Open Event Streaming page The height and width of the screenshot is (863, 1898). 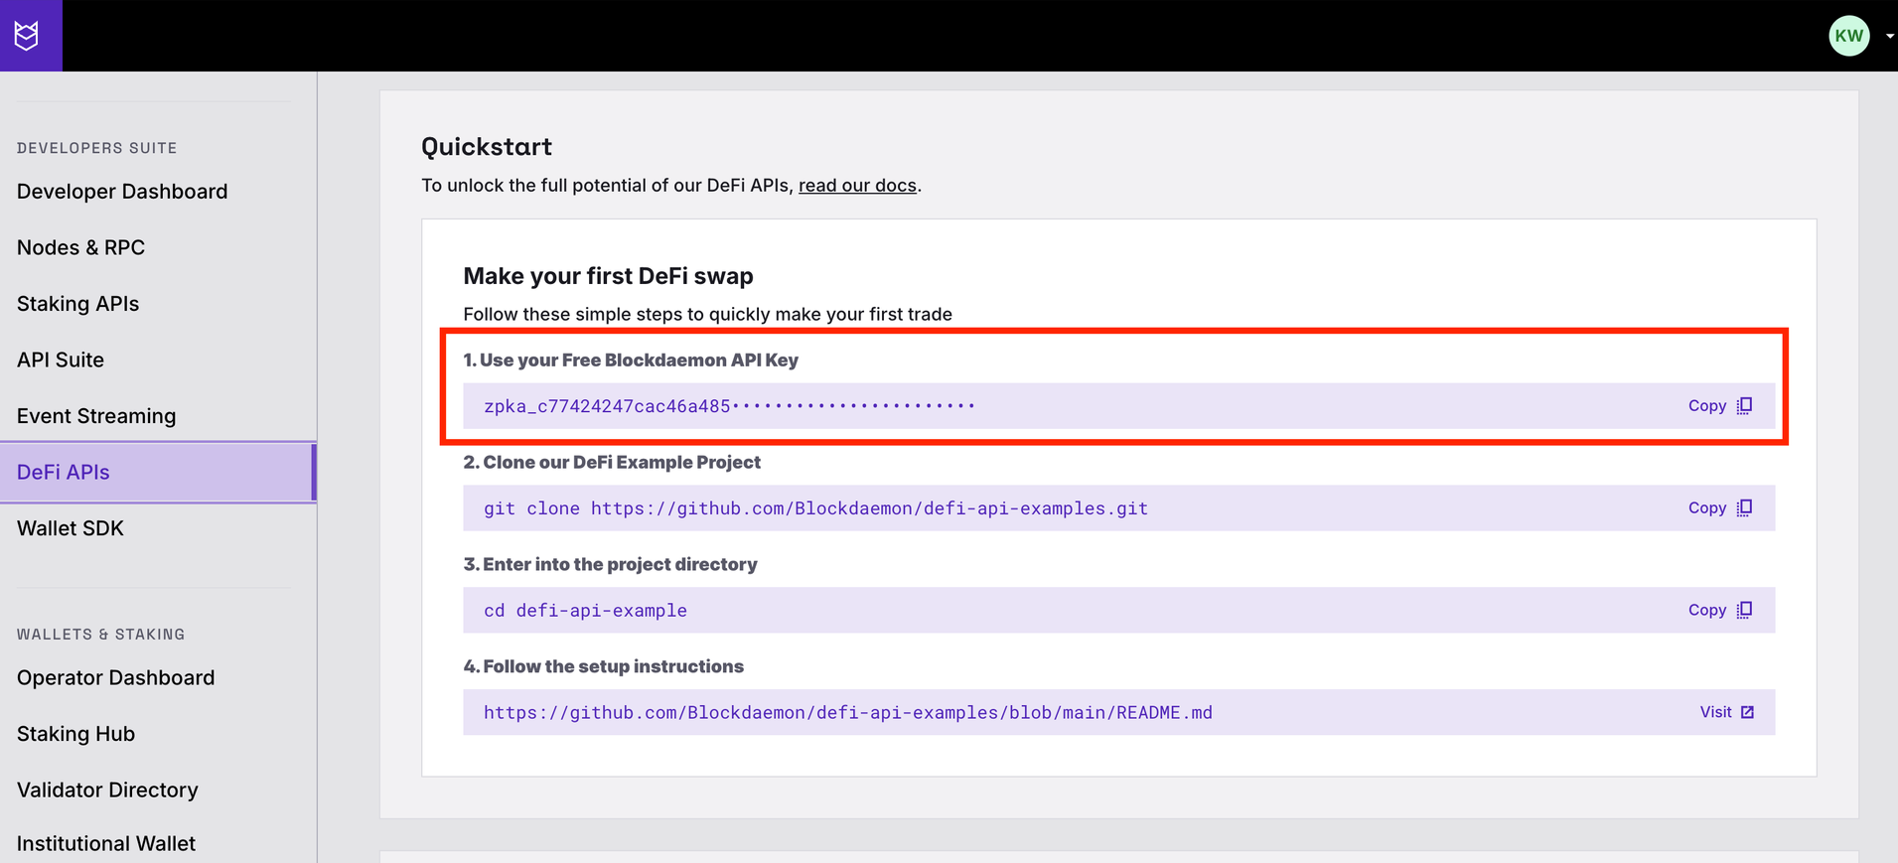click(x=96, y=416)
